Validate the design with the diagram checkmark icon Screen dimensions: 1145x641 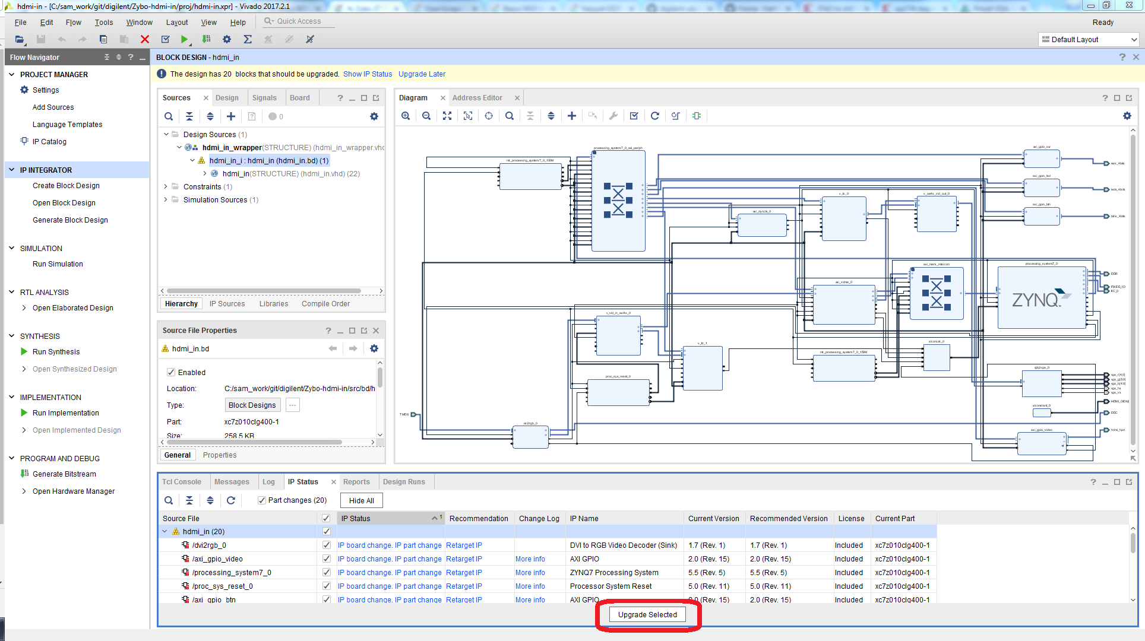click(634, 116)
